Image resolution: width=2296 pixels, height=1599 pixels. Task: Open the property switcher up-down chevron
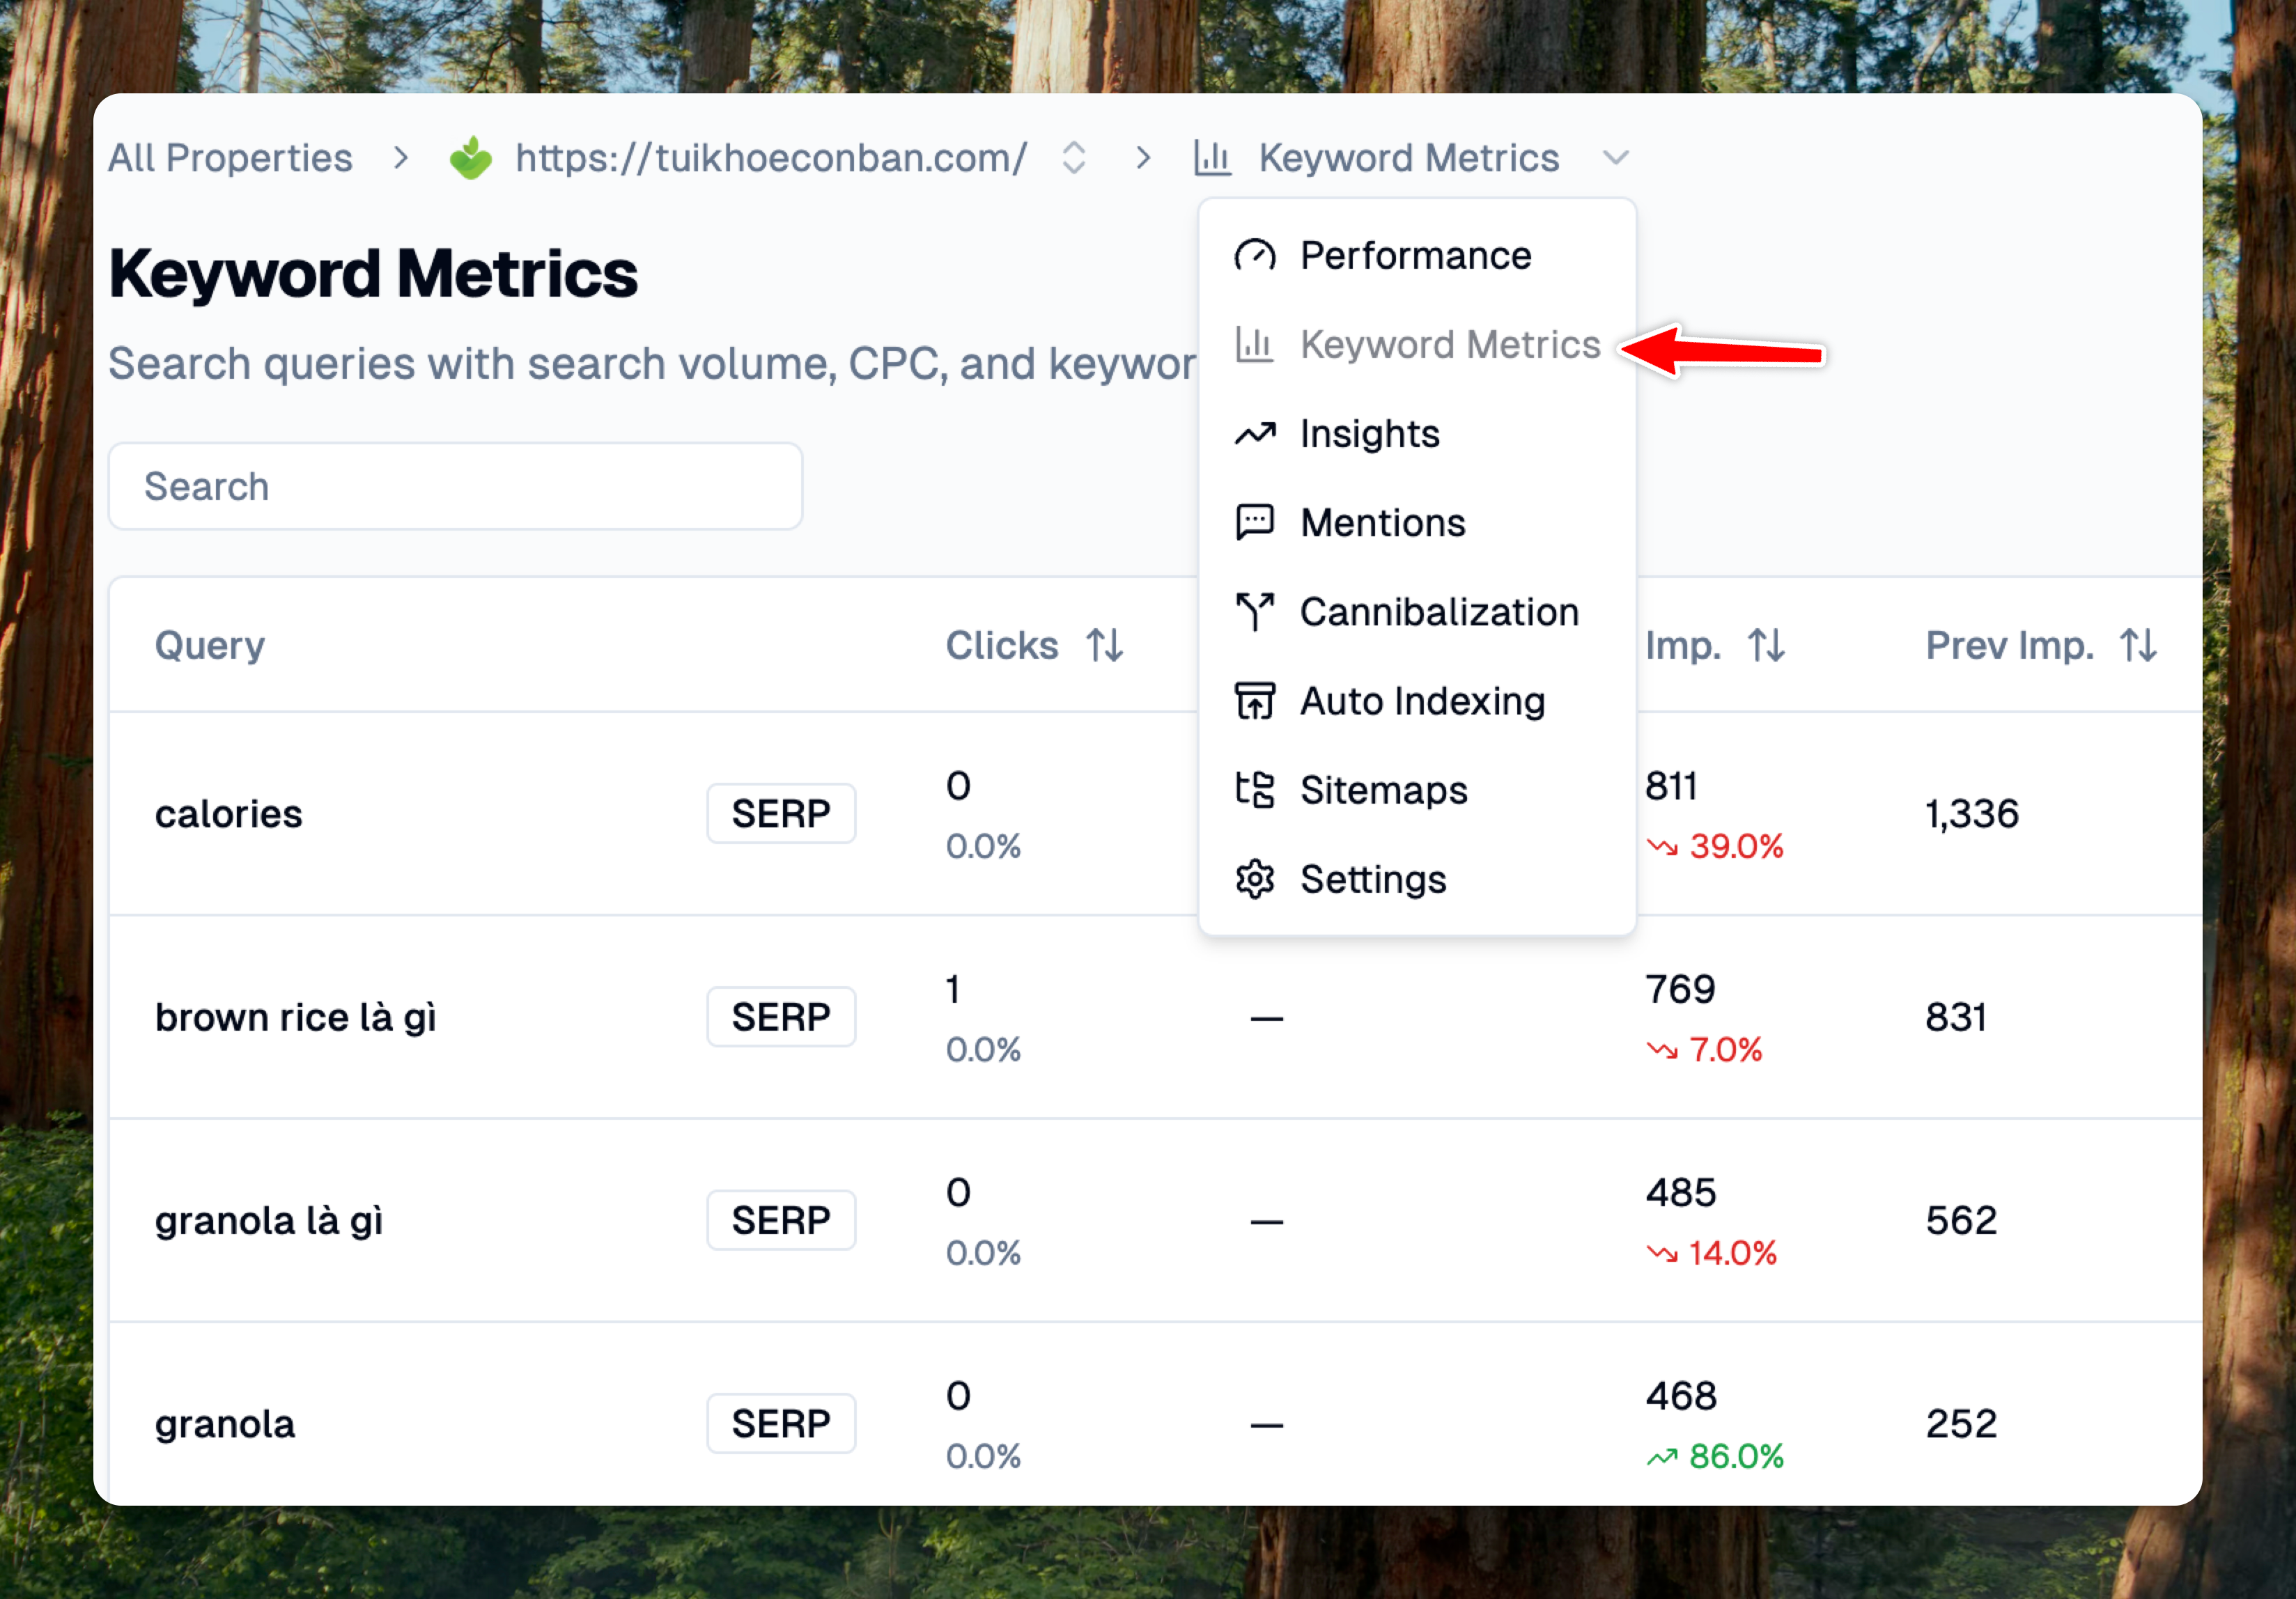click(1073, 158)
